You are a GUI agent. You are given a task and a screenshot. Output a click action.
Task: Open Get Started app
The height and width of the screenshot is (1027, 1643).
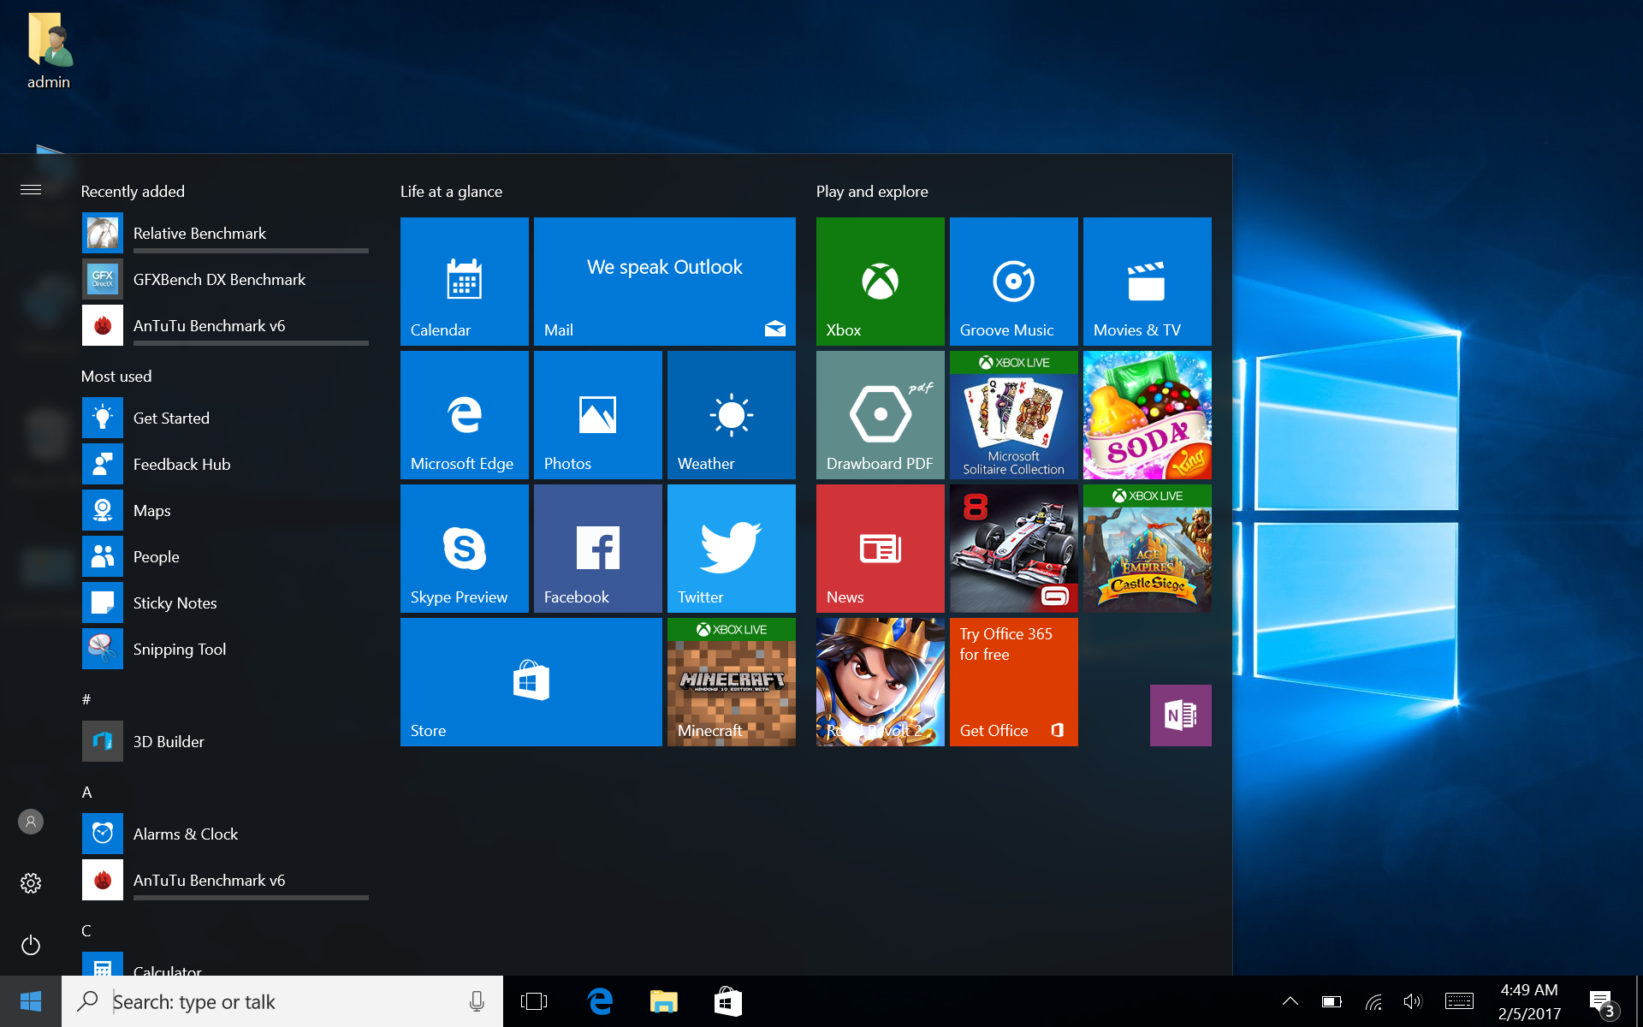pyautogui.click(x=225, y=418)
